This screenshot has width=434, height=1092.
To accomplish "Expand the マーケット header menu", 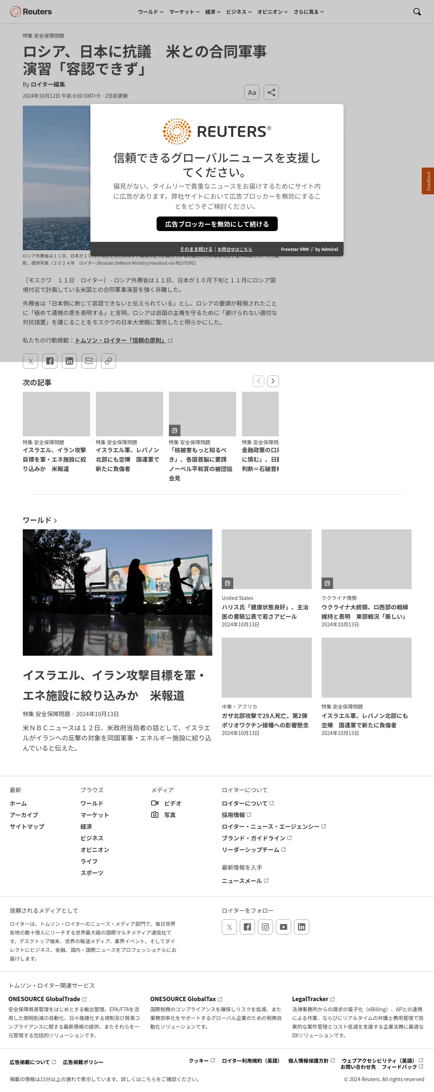I will [x=184, y=12].
